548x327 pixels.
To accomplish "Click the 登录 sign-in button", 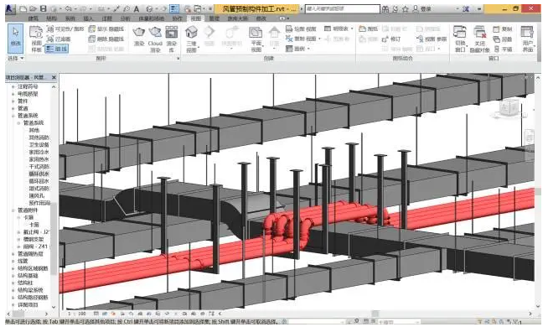I will coord(422,9).
